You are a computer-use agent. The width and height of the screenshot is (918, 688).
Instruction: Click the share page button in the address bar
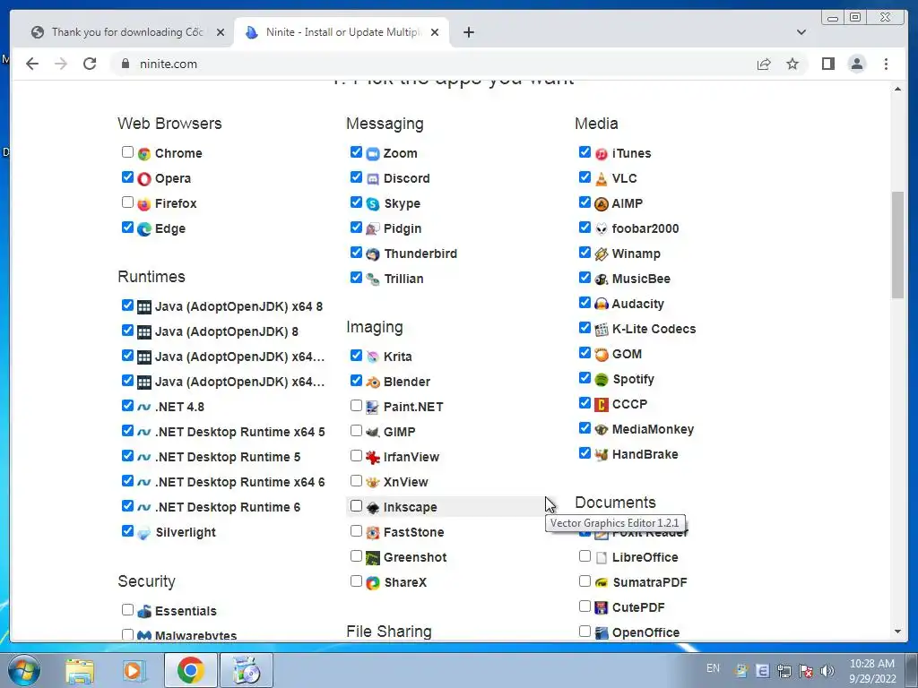pyautogui.click(x=764, y=64)
